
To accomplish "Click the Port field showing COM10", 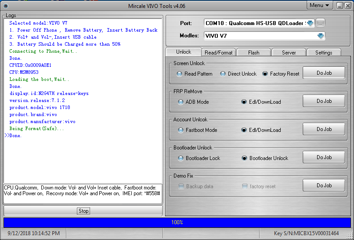I will (x=259, y=23).
